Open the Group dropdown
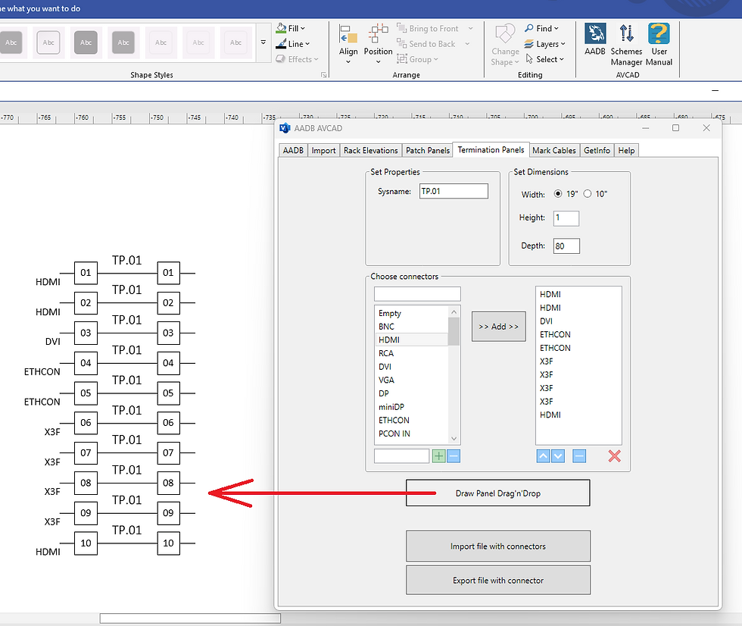The height and width of the screenshot is (626, 742). (418, 59)
